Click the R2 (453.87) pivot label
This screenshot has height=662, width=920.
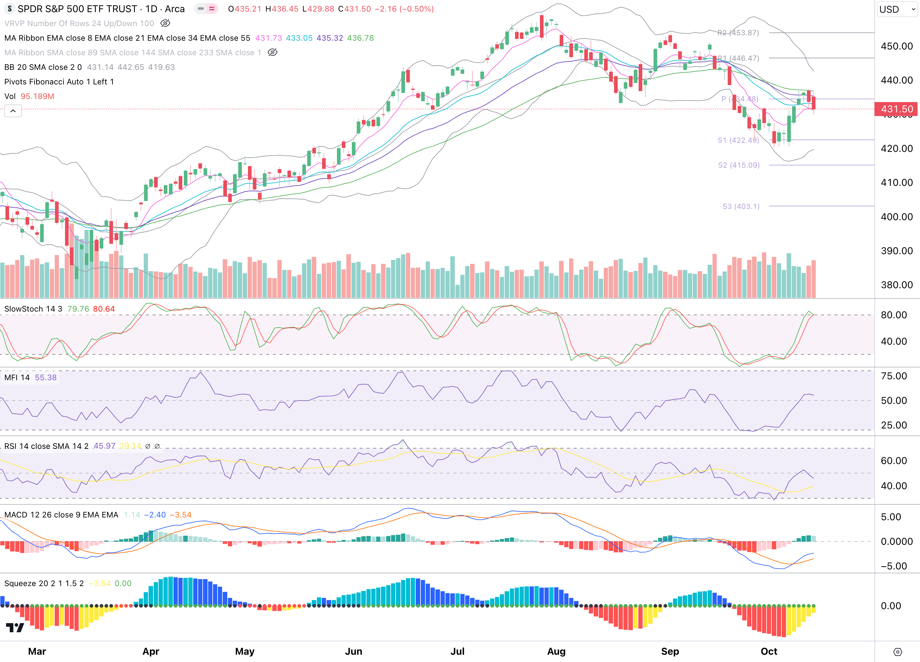(x=738, y=32)
